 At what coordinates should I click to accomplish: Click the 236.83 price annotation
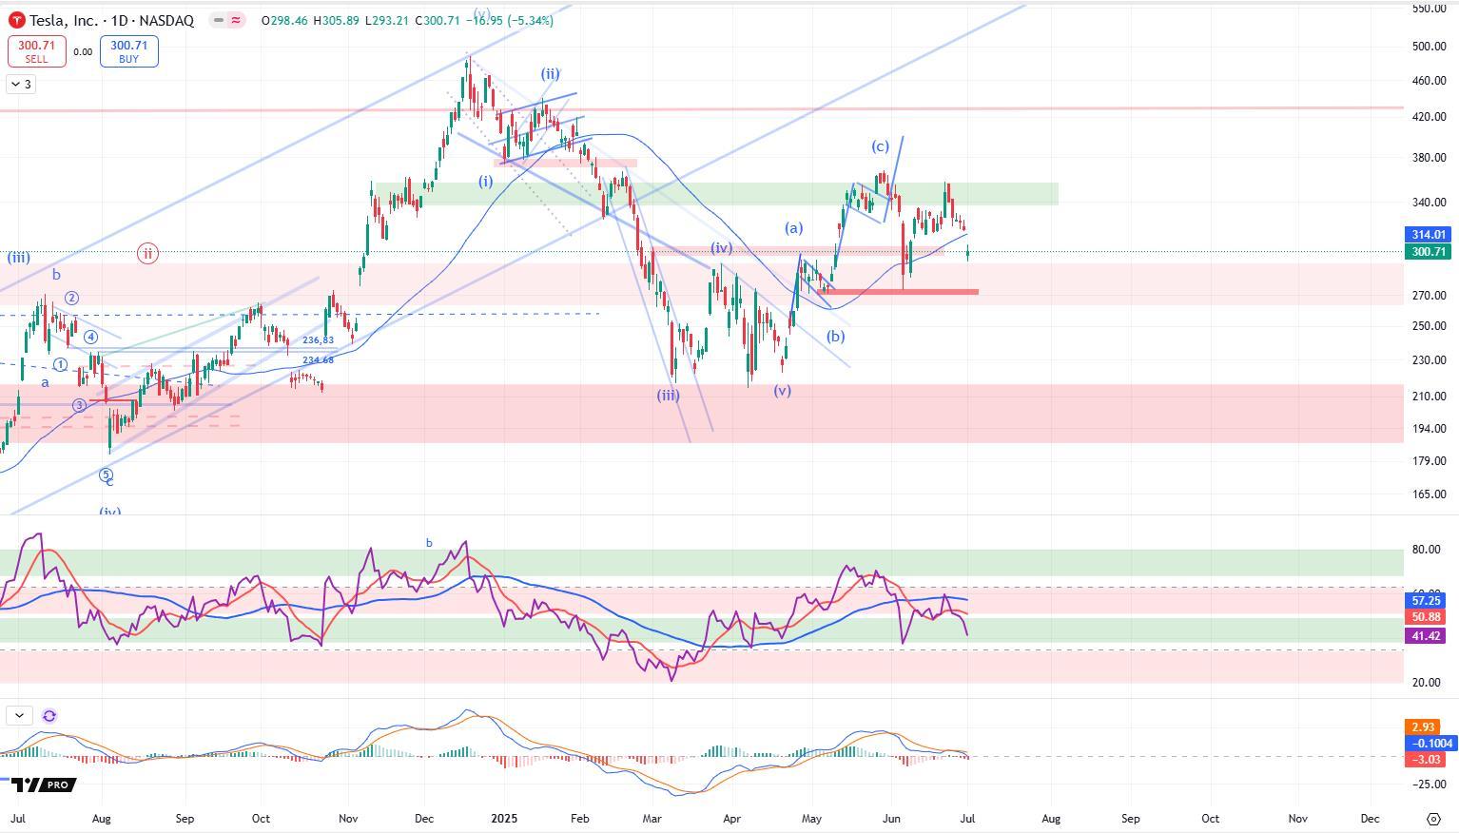pos(319,340)
